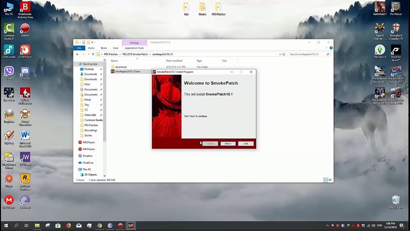Open volume control in system tray

point(373,226)
